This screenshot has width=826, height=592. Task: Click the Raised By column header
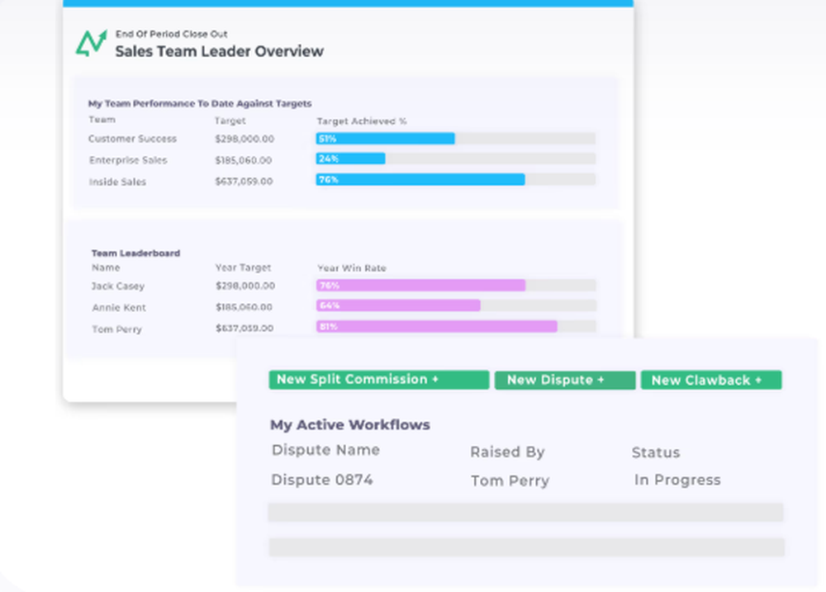(x=507, y=452)
